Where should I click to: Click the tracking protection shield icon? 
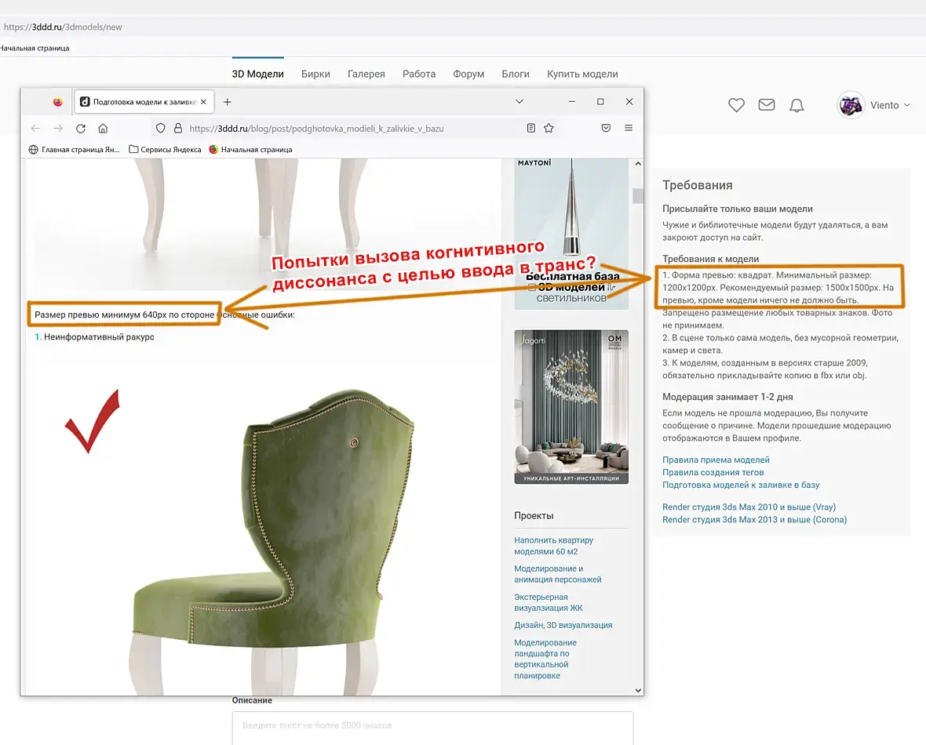click(x=160, y=128)
